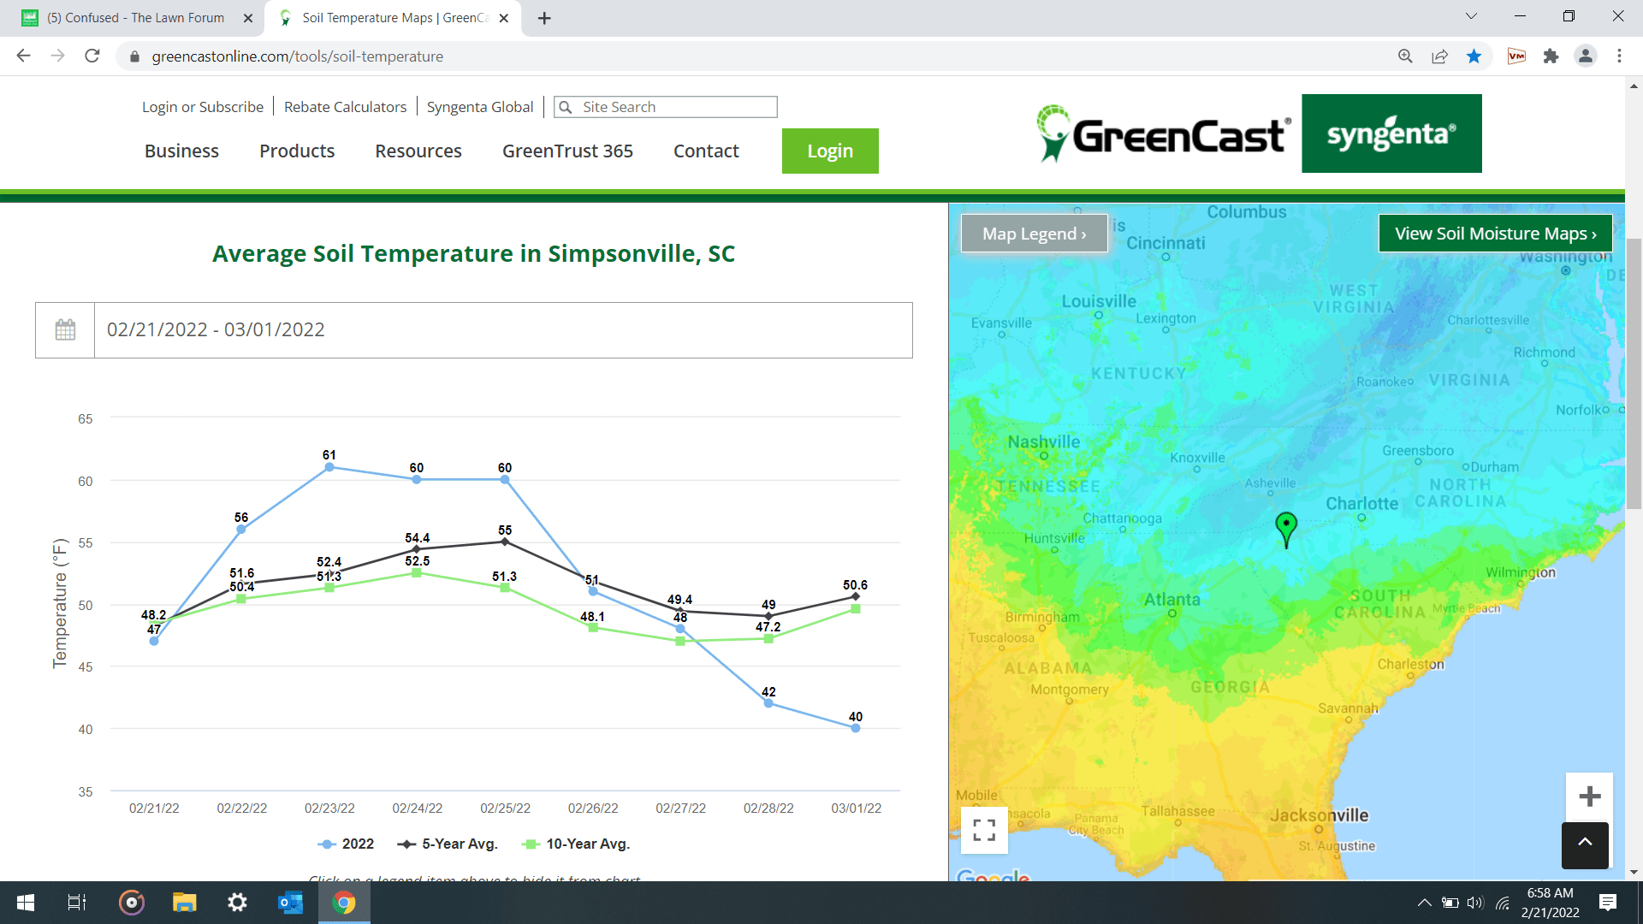Open Chrome extensions puzzle icon
This screenshot has width=1643, height=924.
tap(1551, 56)
